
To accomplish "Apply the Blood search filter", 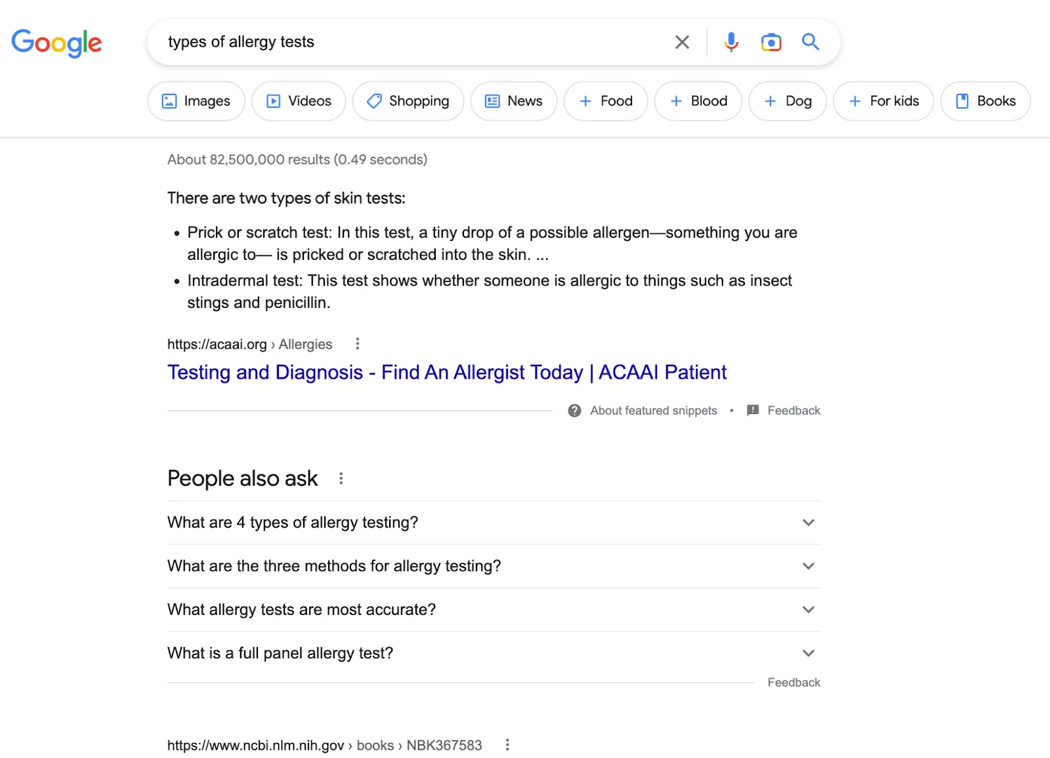I will [x=698, y=101].
